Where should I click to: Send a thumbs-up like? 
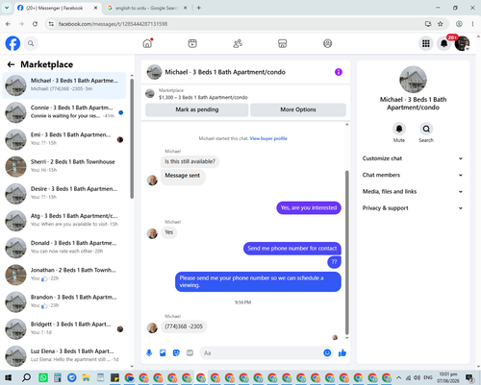(x=342, y=353)
